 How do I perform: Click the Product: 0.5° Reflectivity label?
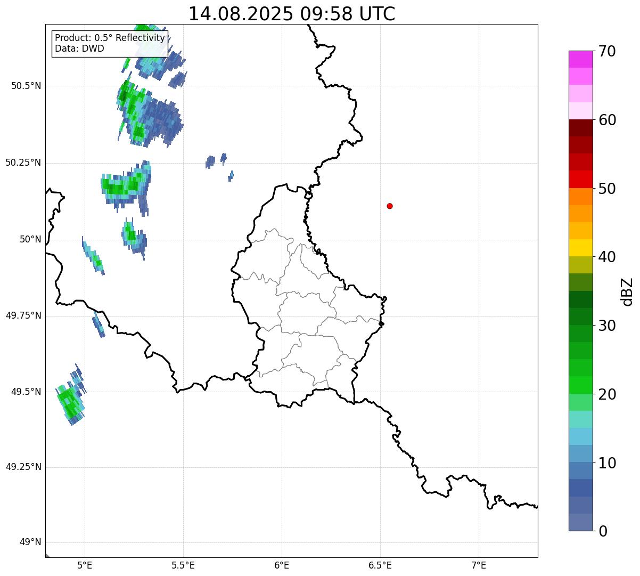tap(110, 38)
